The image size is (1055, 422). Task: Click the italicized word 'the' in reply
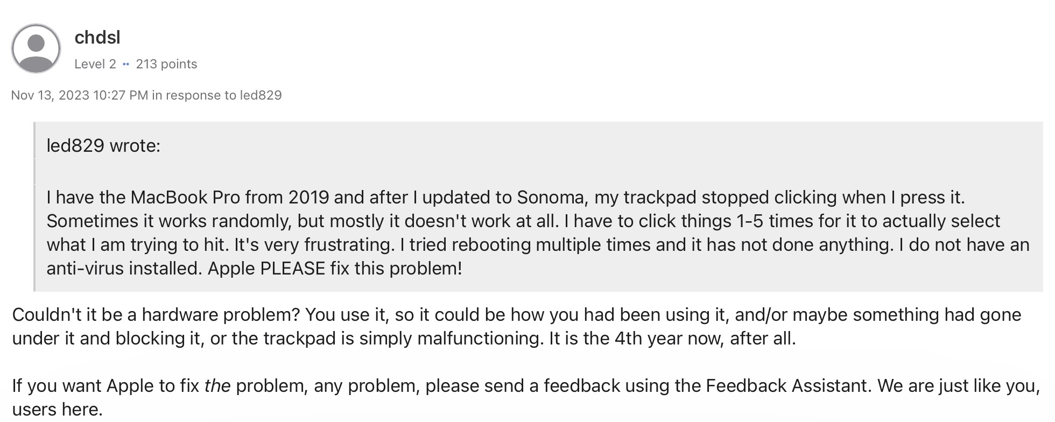pyautogui.click(x=217, y=386)
